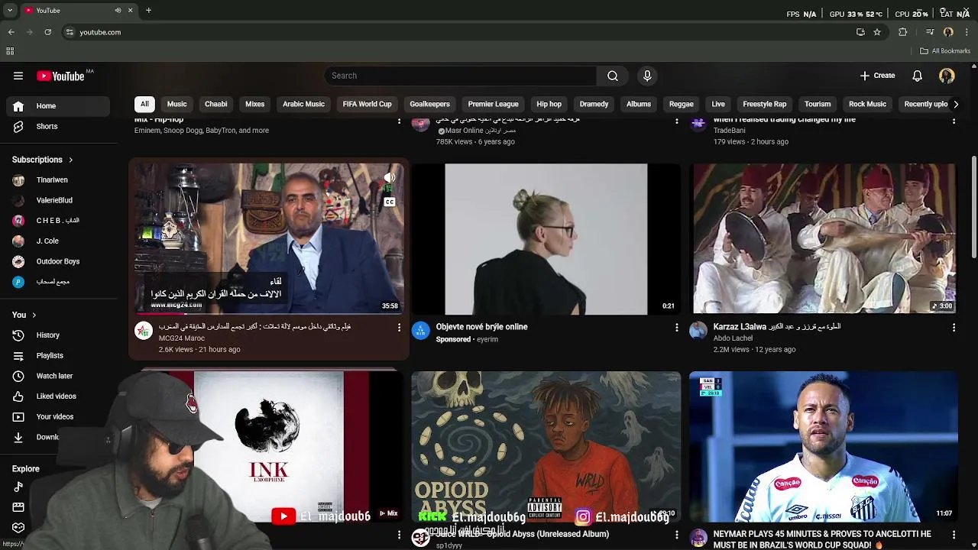Open the account avatar menu in YouTube
The image size is (978, 550).
(947, 76)
